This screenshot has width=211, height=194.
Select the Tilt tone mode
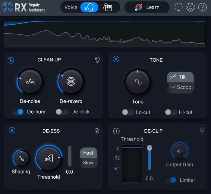click(x=180, y=77)
